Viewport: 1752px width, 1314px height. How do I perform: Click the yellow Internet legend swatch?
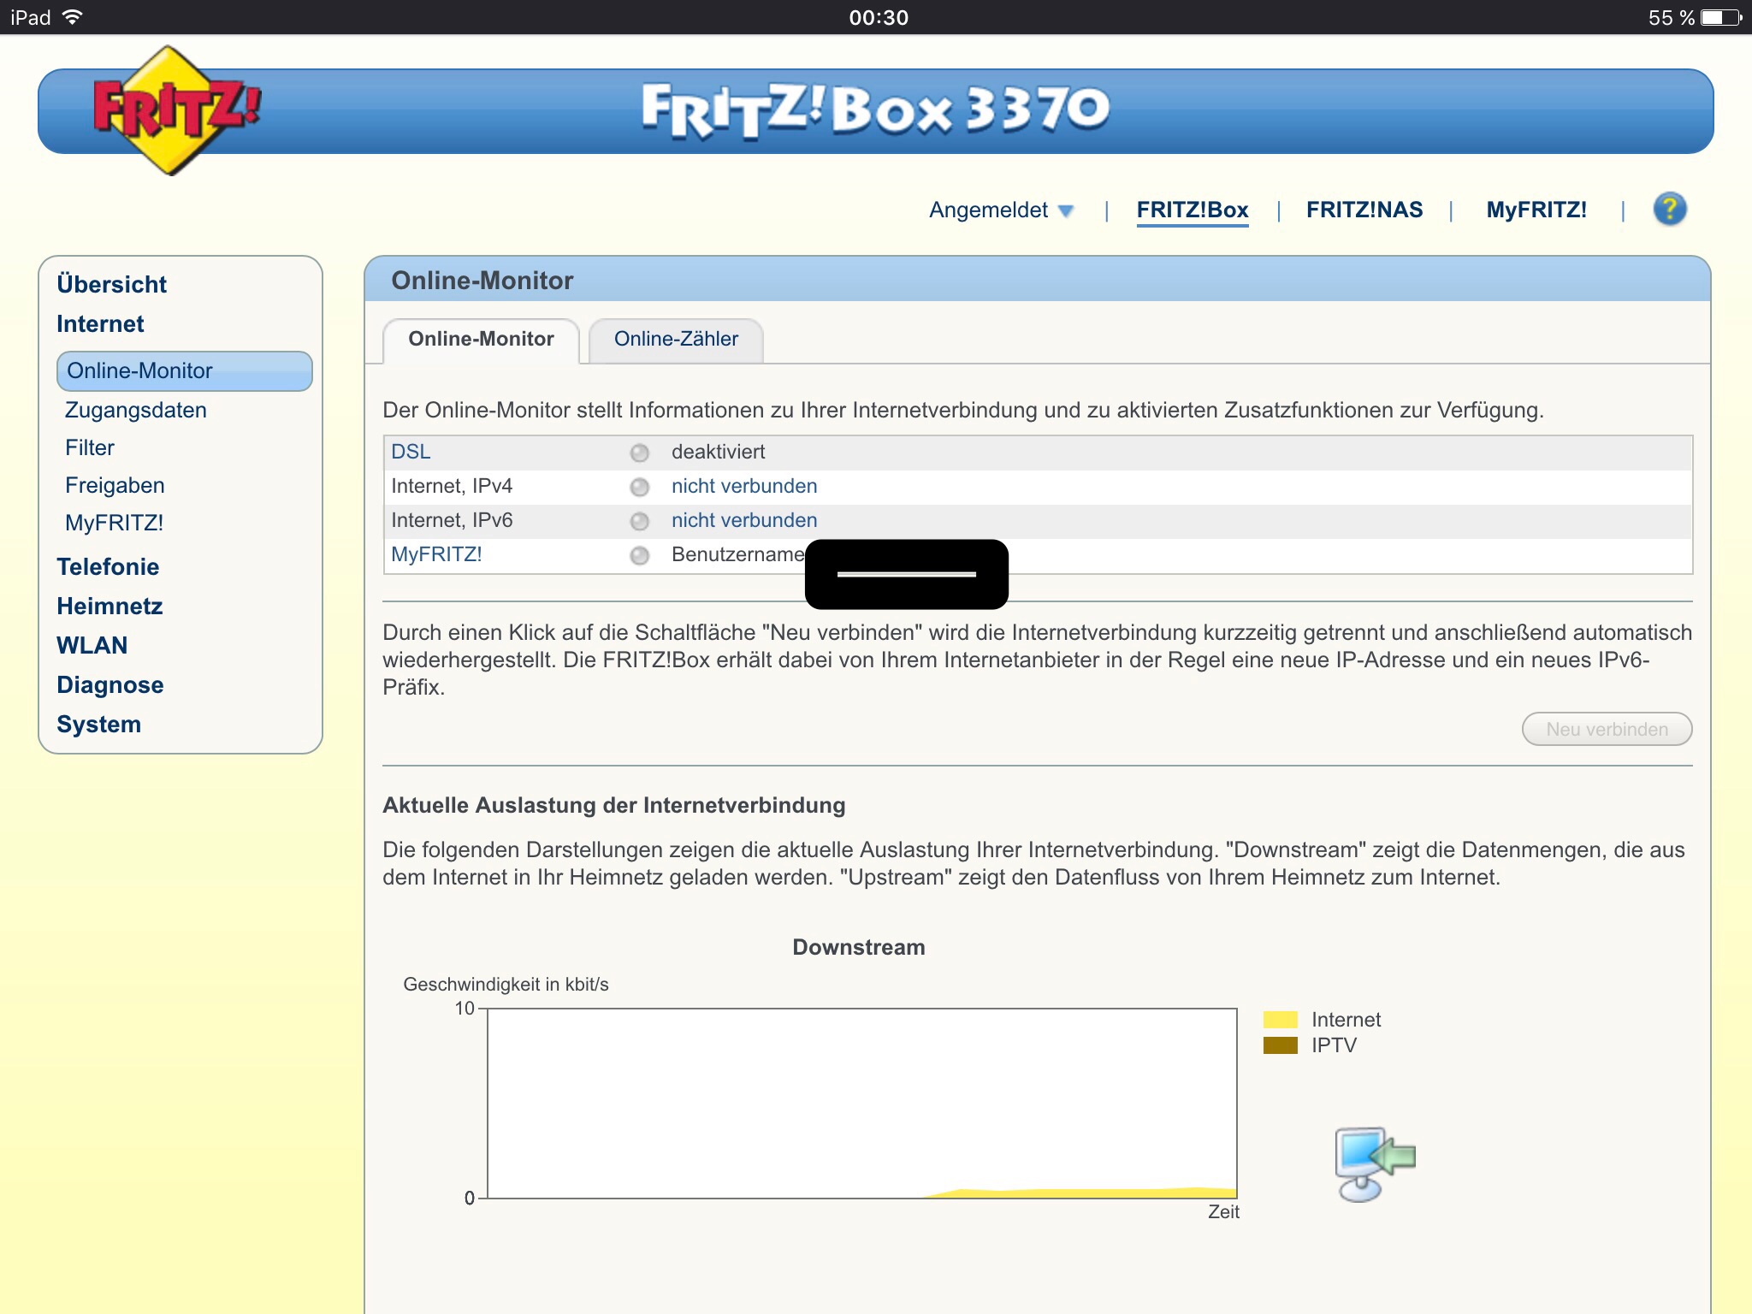coord(1280,1020)
